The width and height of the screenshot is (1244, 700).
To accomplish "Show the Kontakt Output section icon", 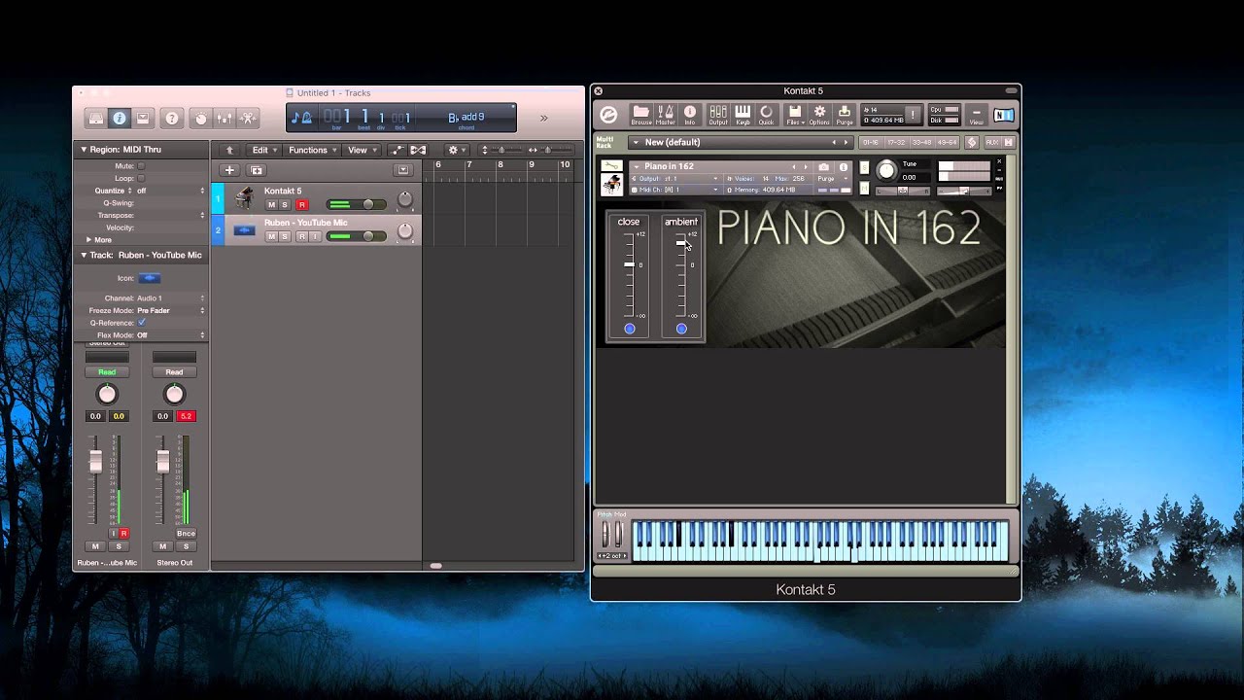I will [x=718, y=115].
